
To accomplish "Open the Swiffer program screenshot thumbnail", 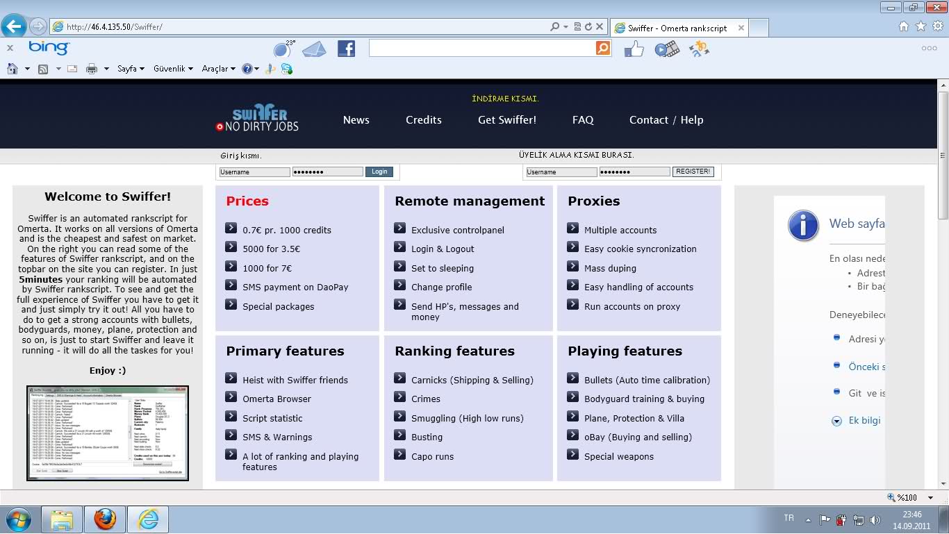I will coord(108,433).
